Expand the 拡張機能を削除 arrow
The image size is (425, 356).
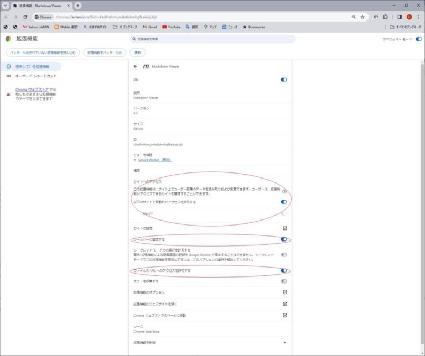(285, 343)
